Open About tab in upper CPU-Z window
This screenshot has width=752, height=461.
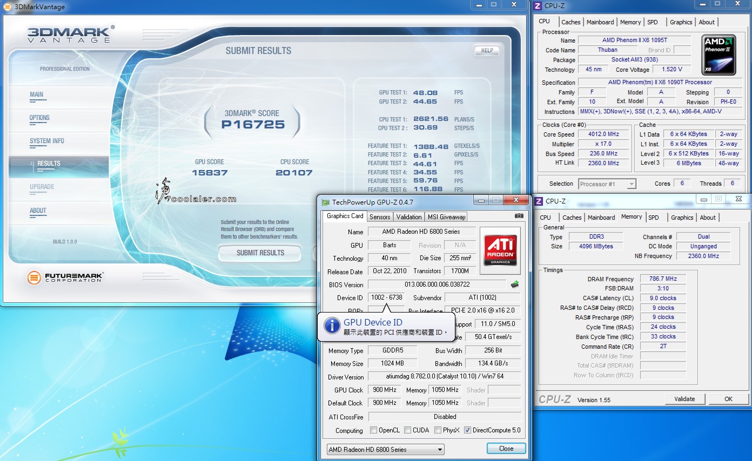(x=707, y=22)
